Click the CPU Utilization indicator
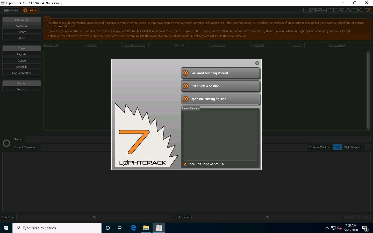Screen dimensions: 373x233 click(x=368, y=147)
